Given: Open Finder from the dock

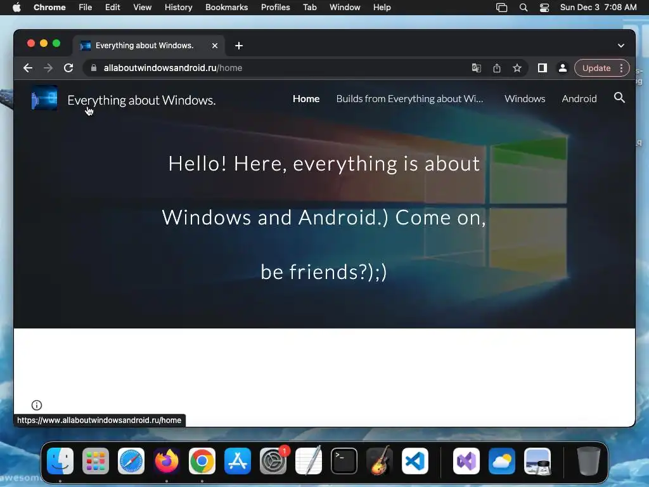Looking at the screenshot, I should [60, 461].
